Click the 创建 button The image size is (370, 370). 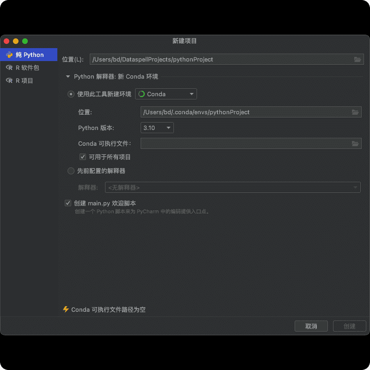tap(349, 326)
